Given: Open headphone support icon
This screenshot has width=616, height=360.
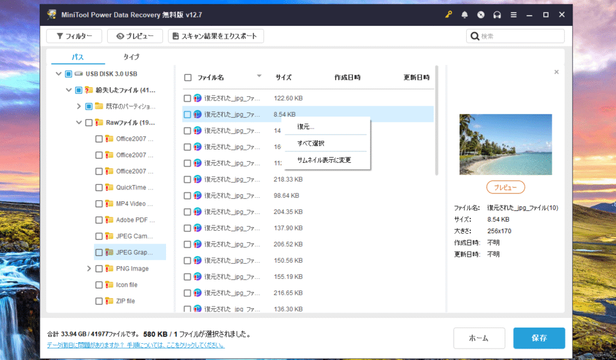Looking at the screenshot, I should pos(497,14).
